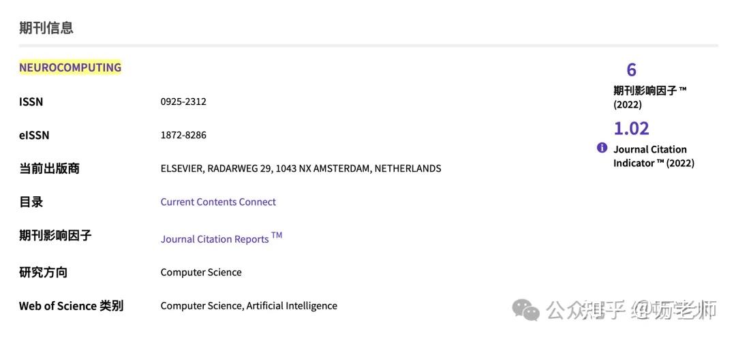Viewport: 736px width, 340px height.
Task: Open the Journal Citation Reports link
Action: click(x=215, y=238)
